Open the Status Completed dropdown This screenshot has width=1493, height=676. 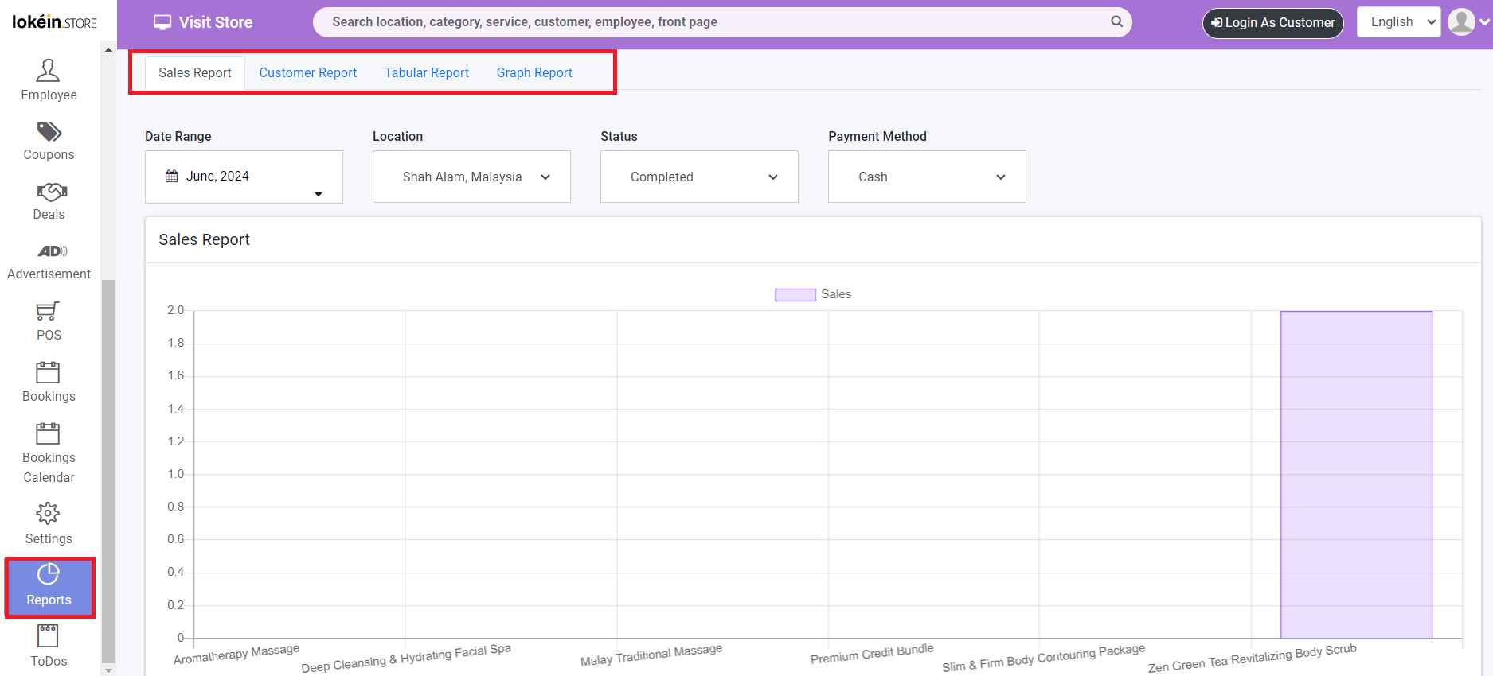[699, 177]
